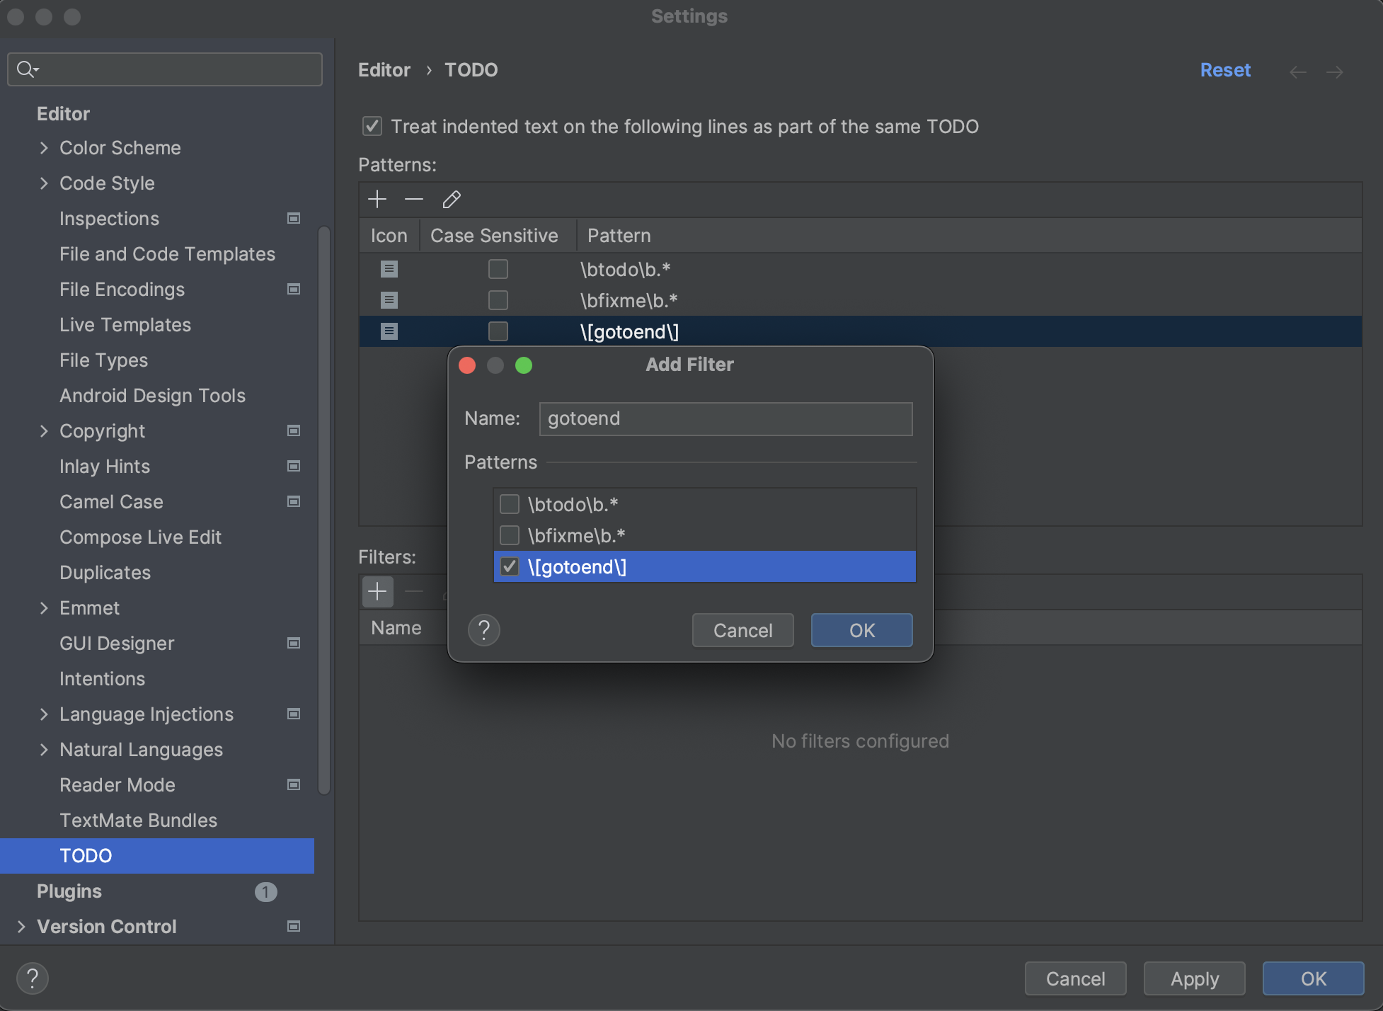Viewport: 1383px width, 1011px height.
Task: Click the filter Name input field
Action: coord(725,418)
